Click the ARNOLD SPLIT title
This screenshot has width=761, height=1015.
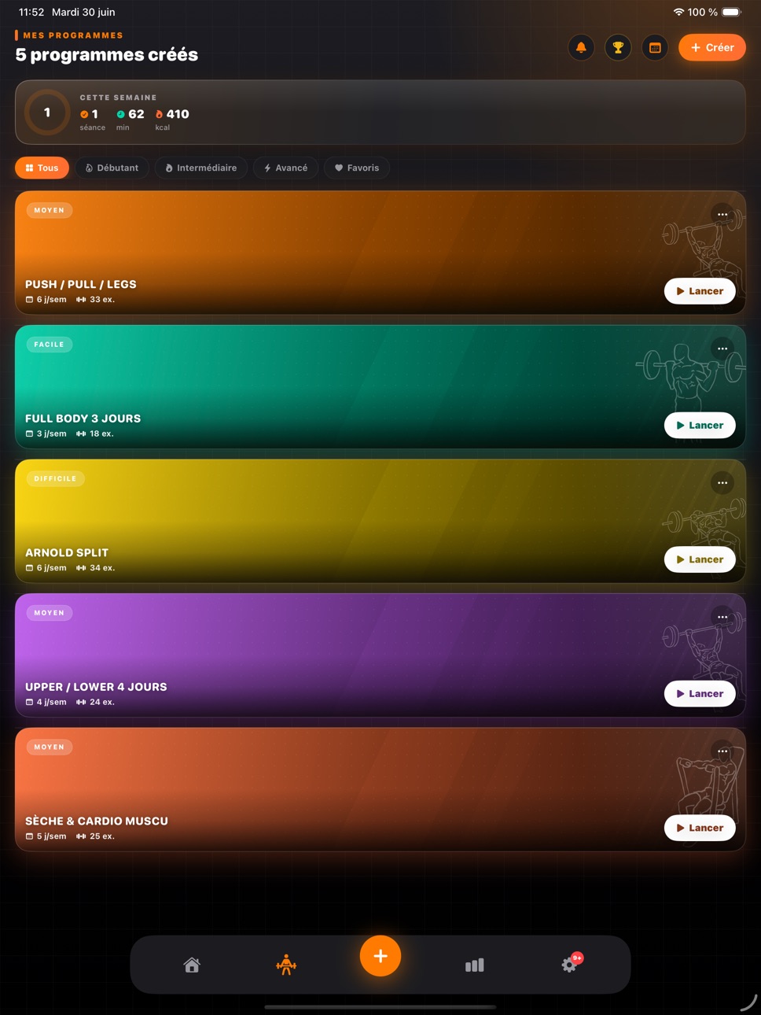tap(67, 552)
